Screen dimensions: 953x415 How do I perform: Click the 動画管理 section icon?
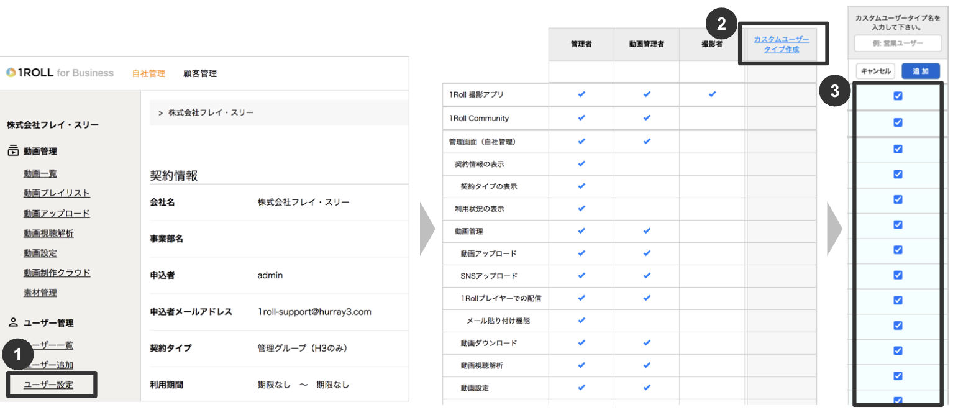tap(14, 151)
